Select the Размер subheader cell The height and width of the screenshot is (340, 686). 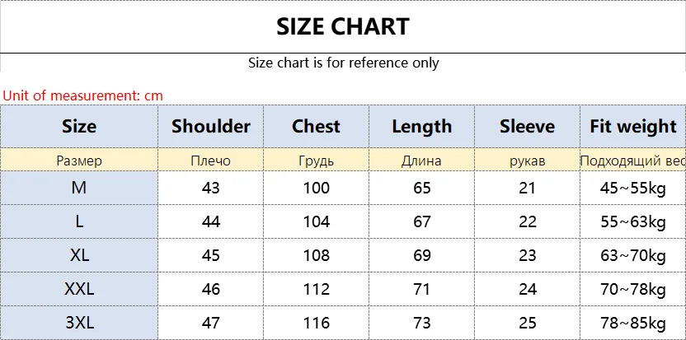pyautogui.click(x=79, y=161)
